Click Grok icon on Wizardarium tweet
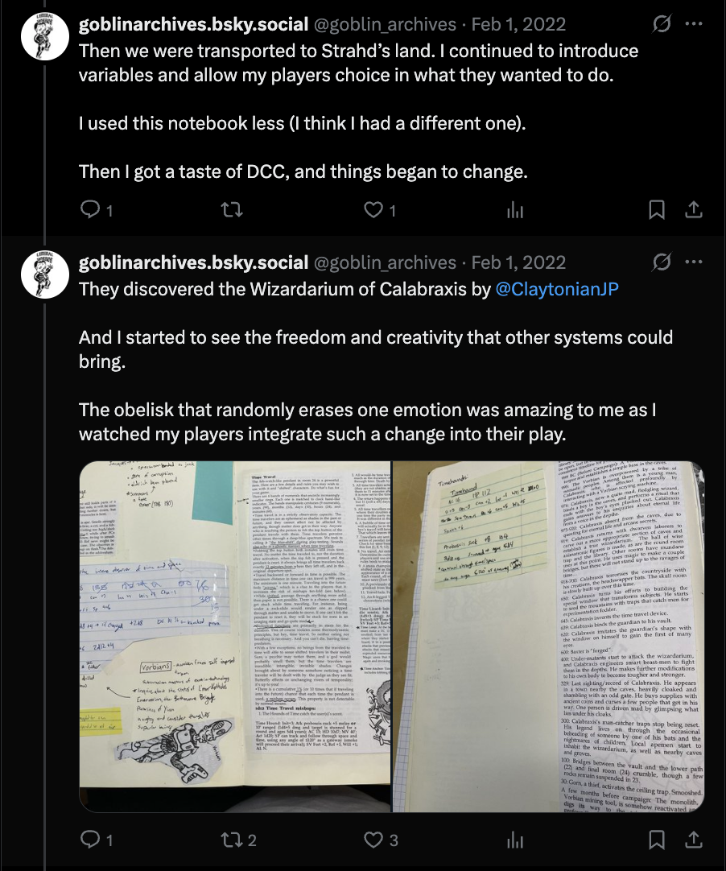The height and width of the screenshot is (871, 726). pyautogui.click(x=662, y=262)
